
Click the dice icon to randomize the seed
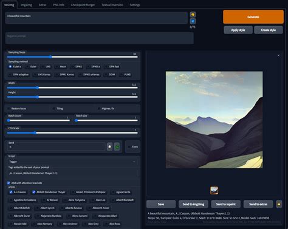(x=109, y=146)
